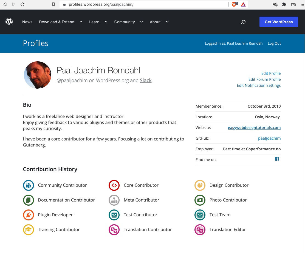
Task: Click the Community Contributor badge icon
Action: pos(29,185)
